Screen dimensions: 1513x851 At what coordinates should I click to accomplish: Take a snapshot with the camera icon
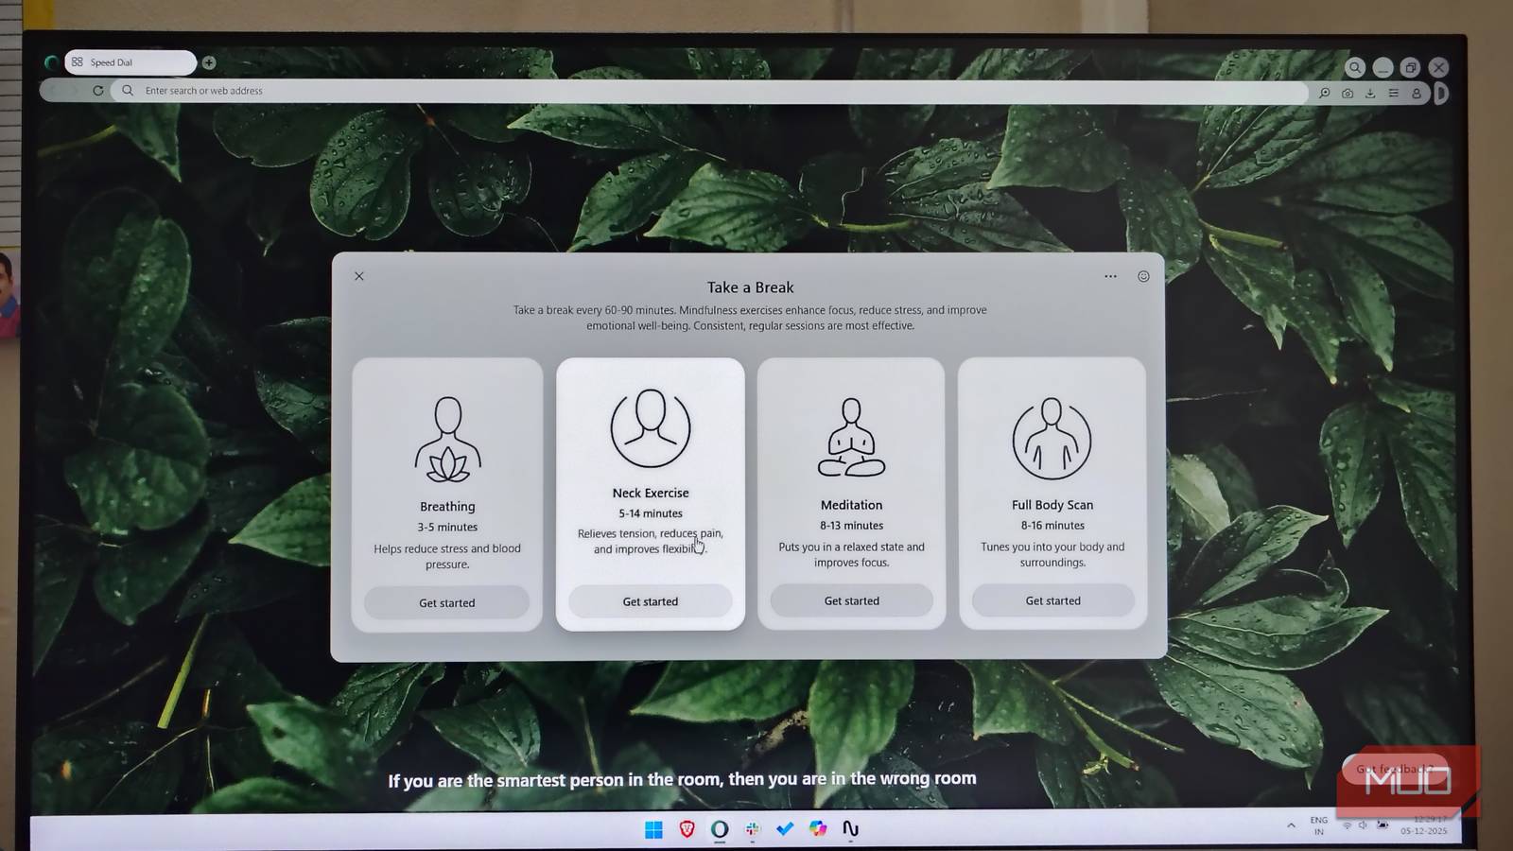(1348, 93)
